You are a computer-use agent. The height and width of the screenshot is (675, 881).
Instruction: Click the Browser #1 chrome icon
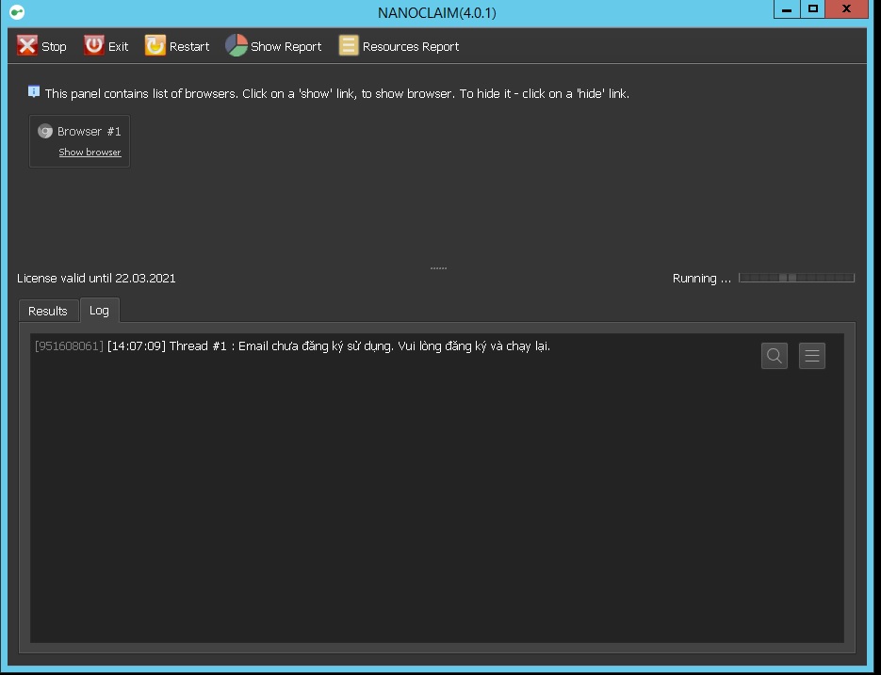coord(45,132)
